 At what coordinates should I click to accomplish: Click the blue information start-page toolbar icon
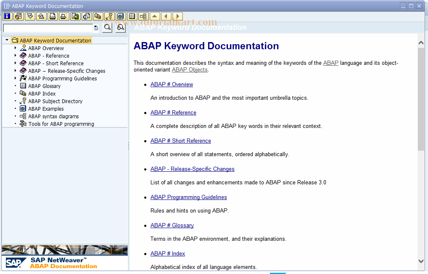pos(7,16)
